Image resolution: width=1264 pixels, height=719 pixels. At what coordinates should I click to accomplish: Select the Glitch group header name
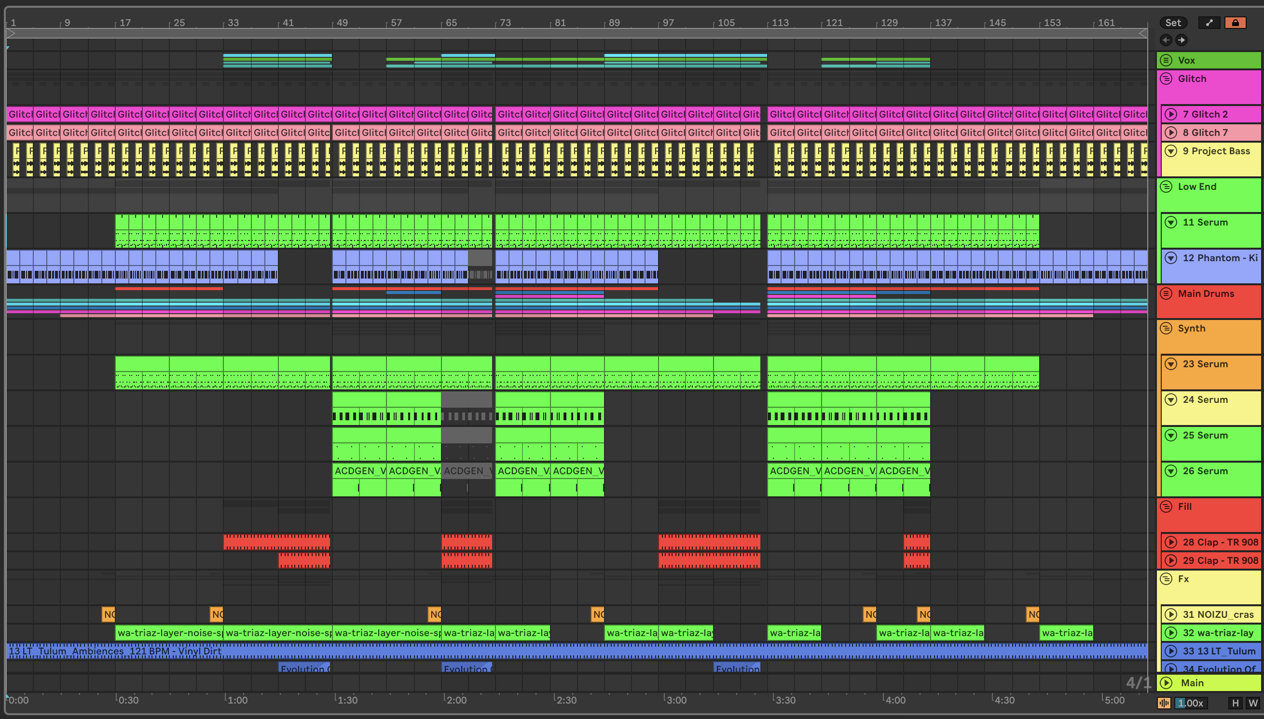pyautogui.click(x=1192, y=79)
